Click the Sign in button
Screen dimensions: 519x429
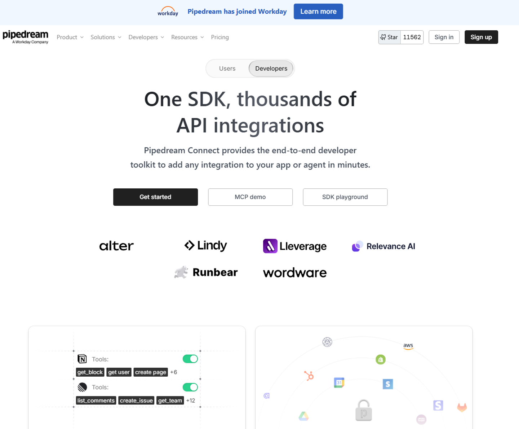[x=444, y=37]
